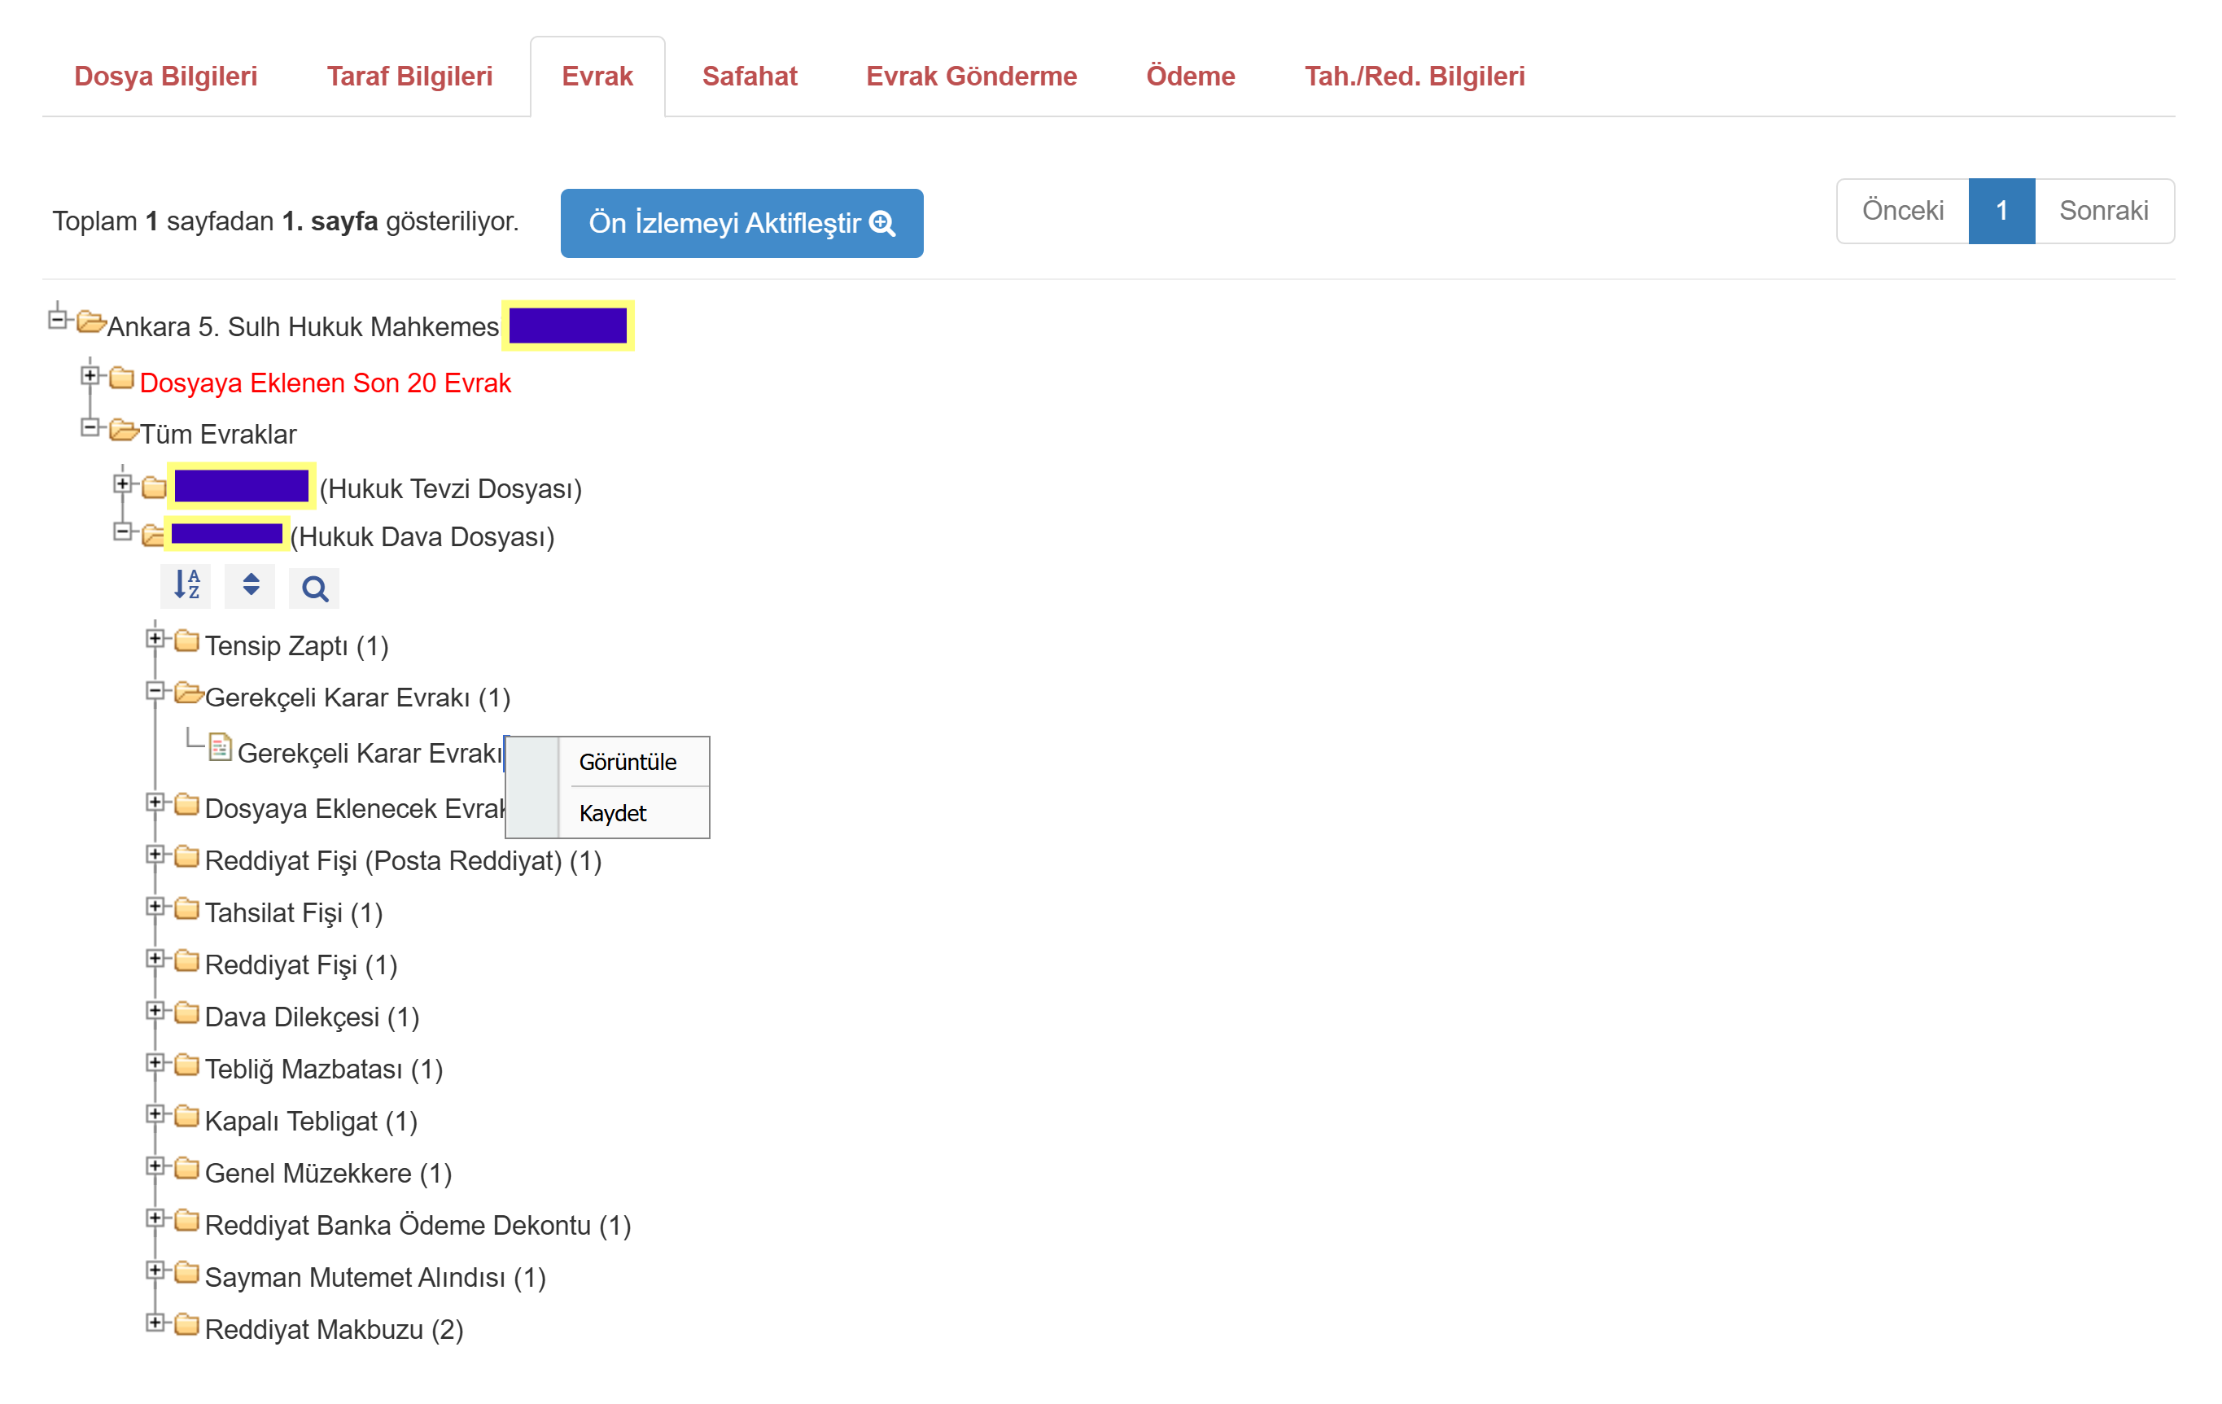Expand the Reddiyat Fişi (1) node
This screenshot has height=1404, width=2222.
(155, 960)
